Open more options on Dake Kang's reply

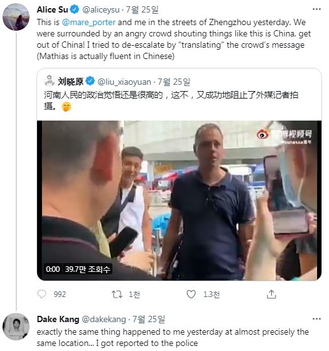(316, 319)
